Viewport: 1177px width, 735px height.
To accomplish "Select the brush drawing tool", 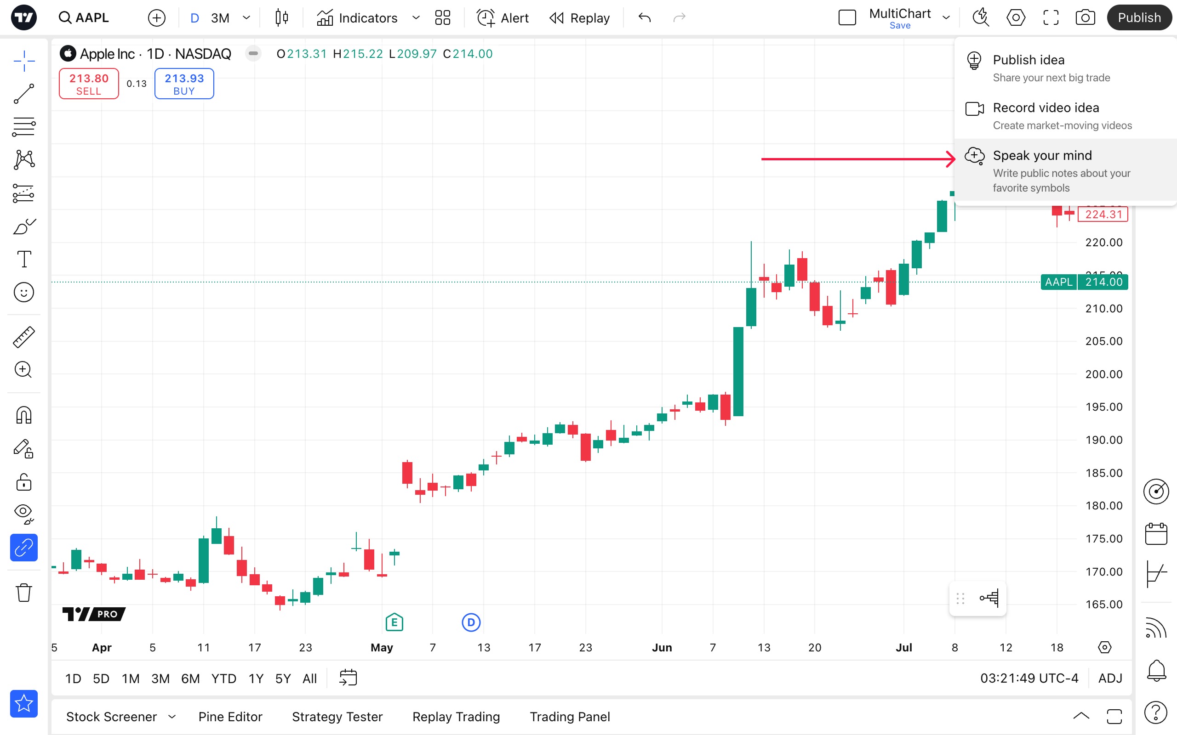I will coord(23,226).
